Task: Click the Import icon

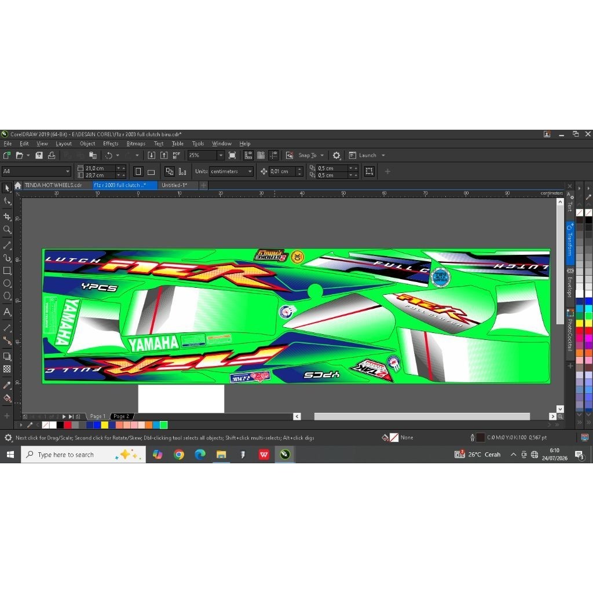Action: pyautogui.click(x=151, y=155)
